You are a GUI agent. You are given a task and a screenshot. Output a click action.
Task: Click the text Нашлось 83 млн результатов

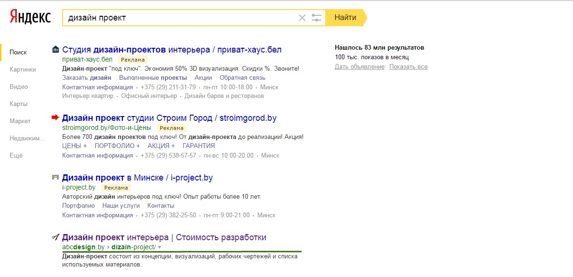pos(379,47)
